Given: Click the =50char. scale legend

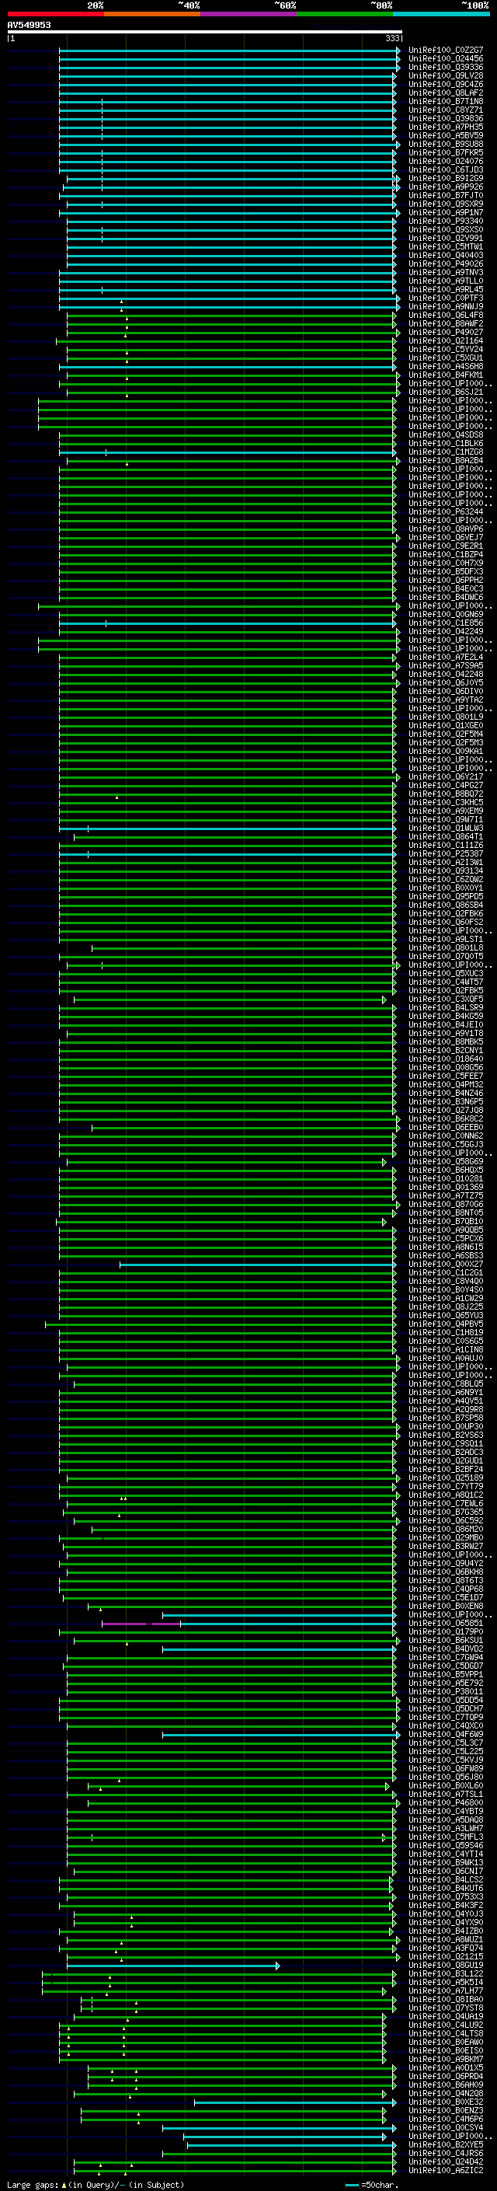Looking at the screenshot, I should tap(372, 2184).
